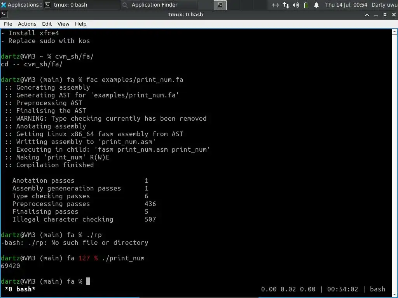This screenshot has width=398, height=298.
Task: Click the ':: Anotating assembly' line
Action: [45, 126]
